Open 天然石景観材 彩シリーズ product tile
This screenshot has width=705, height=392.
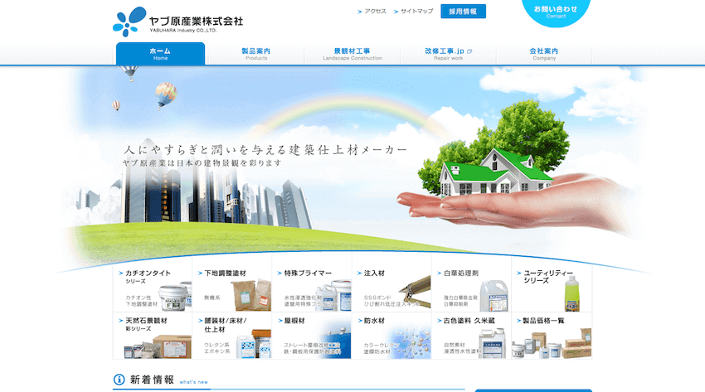coord(153,336)
